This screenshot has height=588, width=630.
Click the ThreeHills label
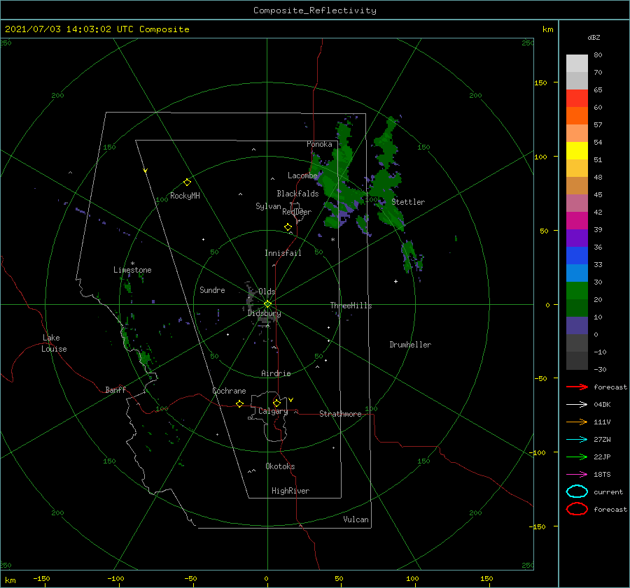[x=351, y=306]
